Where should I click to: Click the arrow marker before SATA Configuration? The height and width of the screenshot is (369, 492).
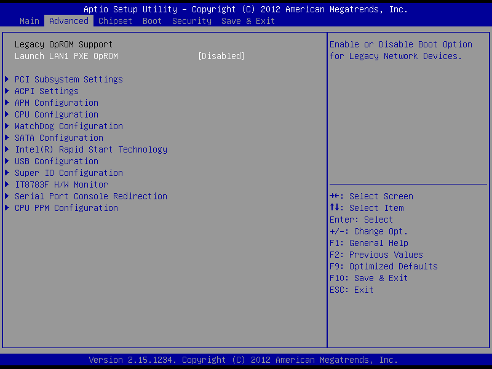(7, 137)
